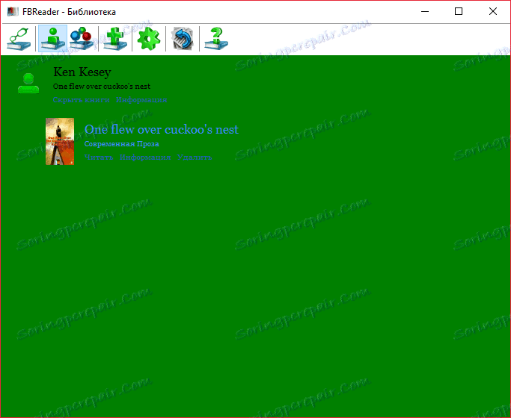Click the 'Читать' link for the book
Viewport: 511px width, 418px height.
[x=99, y=157]
